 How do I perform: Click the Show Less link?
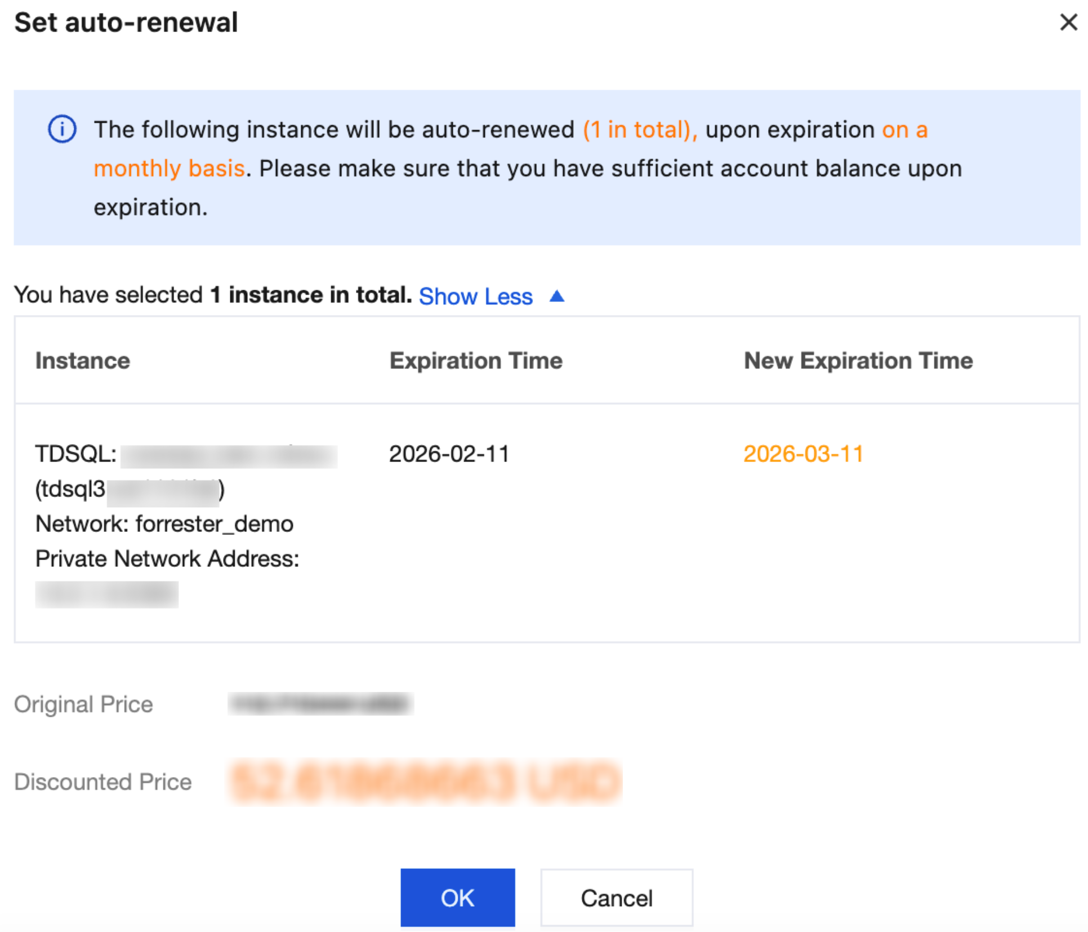475,296
